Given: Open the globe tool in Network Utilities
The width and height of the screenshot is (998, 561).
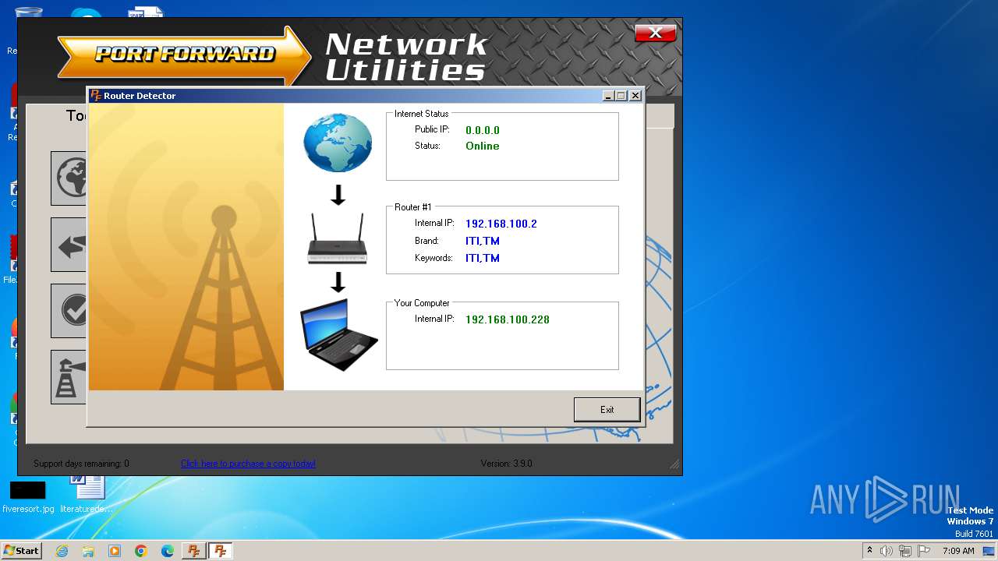Looking at the screenshot, I should click(69, 178).
